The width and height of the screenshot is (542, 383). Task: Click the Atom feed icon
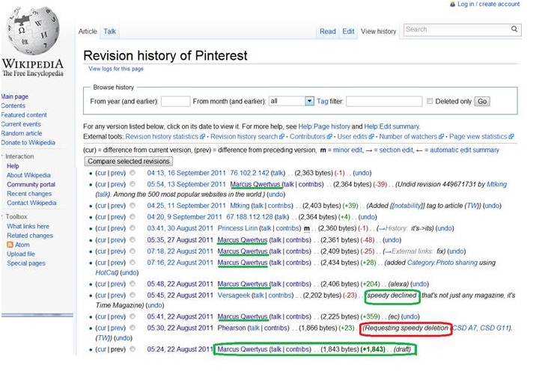pos(10,245)
